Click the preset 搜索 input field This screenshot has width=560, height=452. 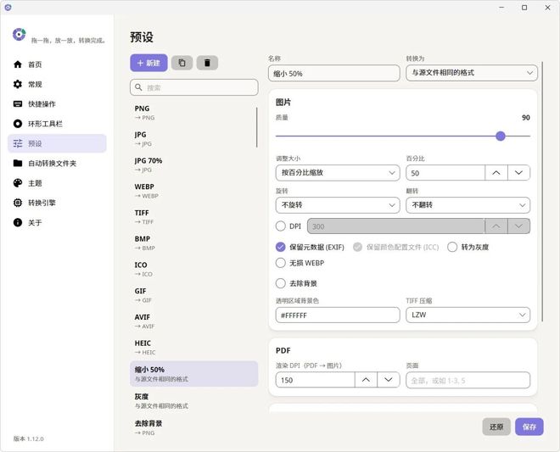[x=194, y=87]
